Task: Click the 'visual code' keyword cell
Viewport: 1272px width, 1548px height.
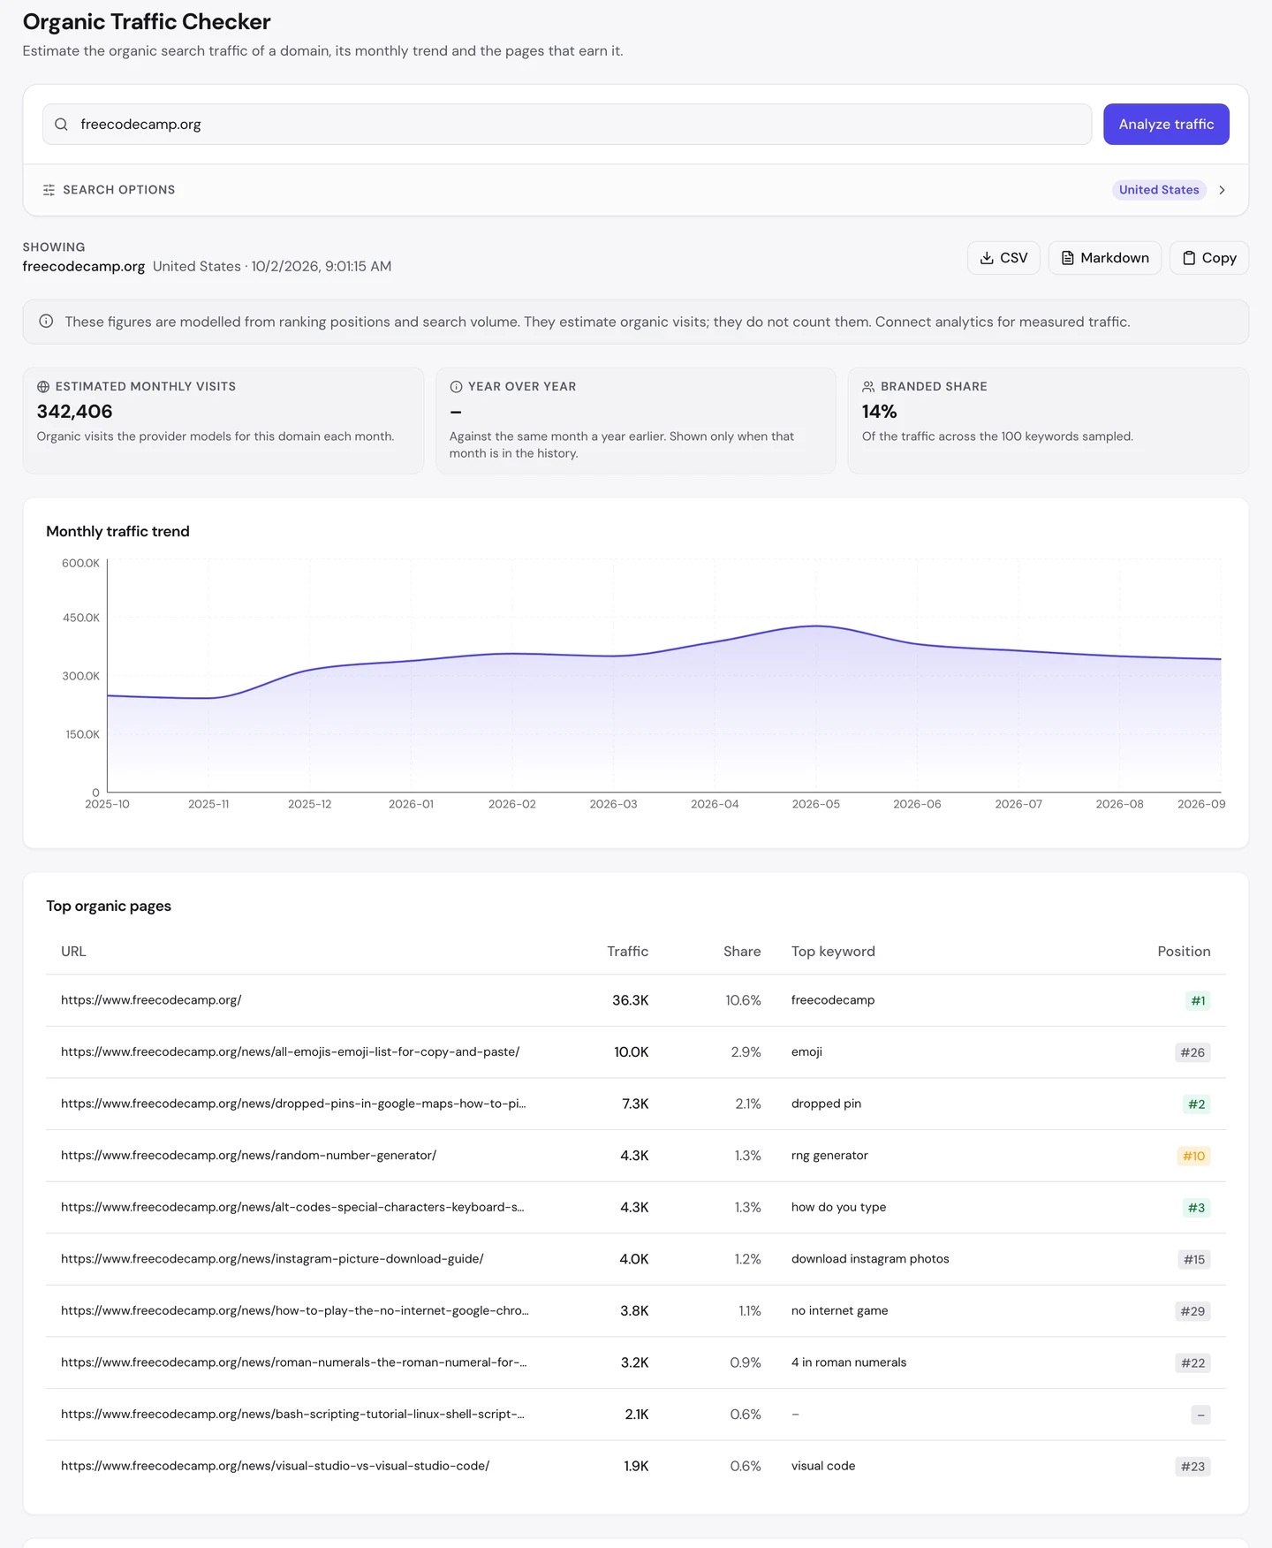Action: click(823, 1466)
